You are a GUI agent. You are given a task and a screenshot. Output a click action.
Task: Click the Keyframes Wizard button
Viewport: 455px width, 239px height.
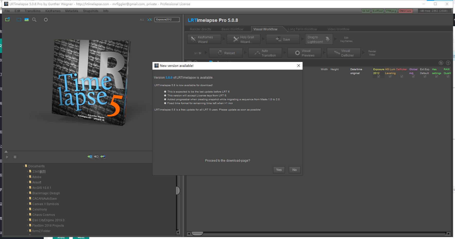click(204, 39)
